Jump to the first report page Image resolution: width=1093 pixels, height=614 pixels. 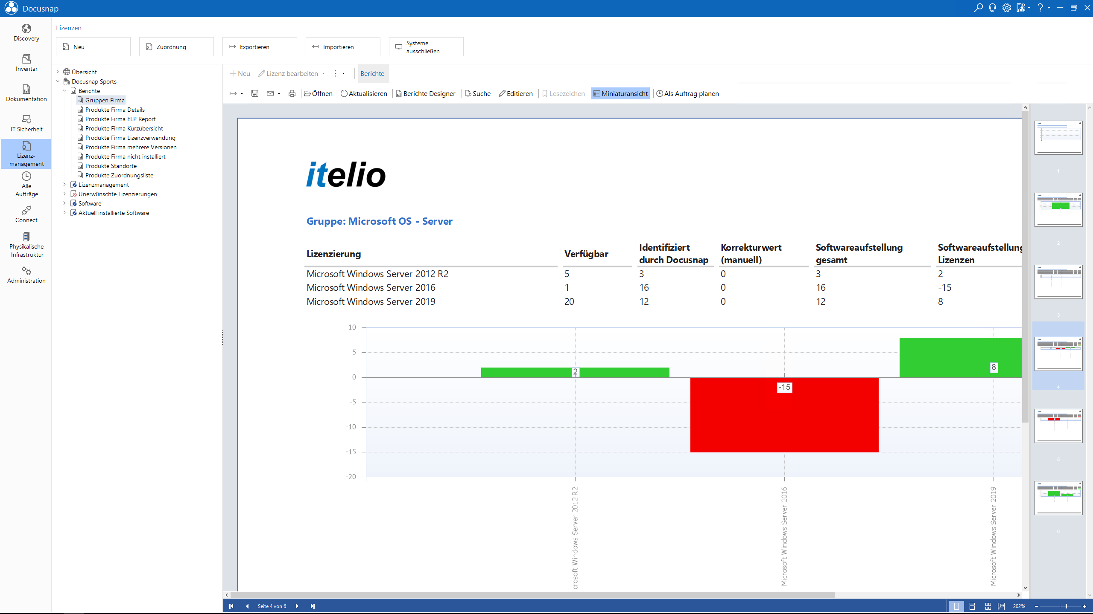(x=231, y=606)
